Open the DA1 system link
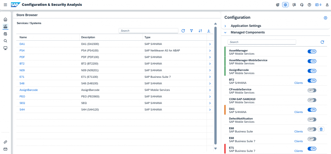The width and height of the screenshot is (331, 154). [22, 44]
